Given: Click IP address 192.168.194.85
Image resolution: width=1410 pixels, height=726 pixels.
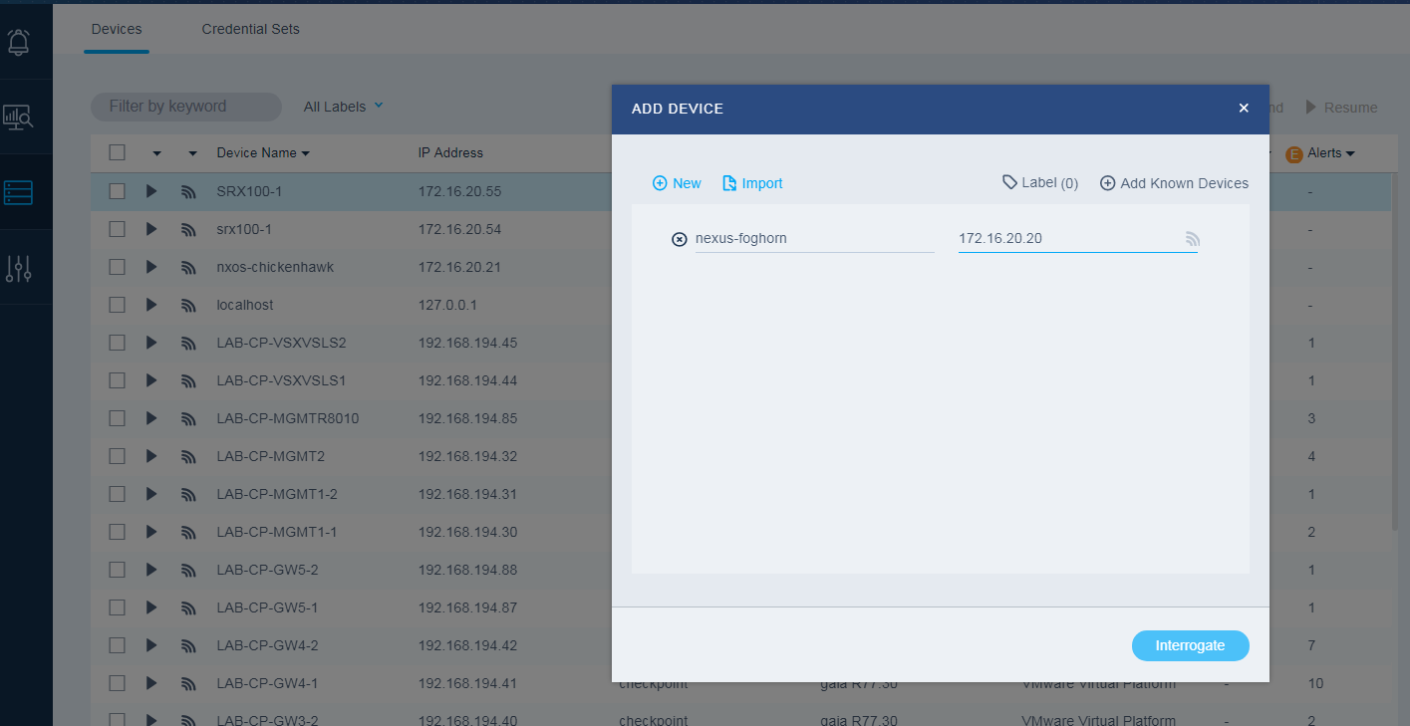Looking at the screenshot, I should click(x=467, y=418).
